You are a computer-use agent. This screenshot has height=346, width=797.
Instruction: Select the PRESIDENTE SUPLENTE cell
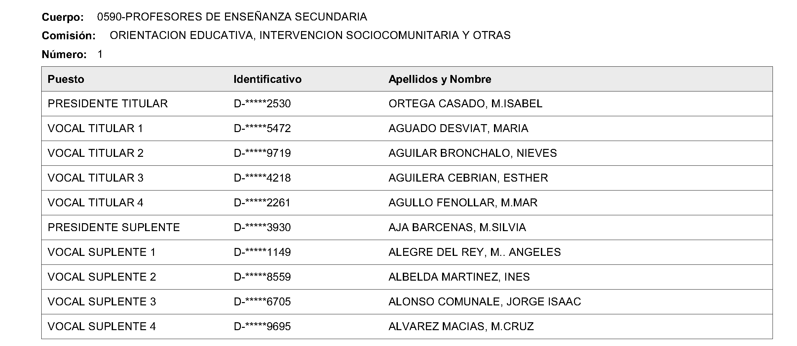click(114, 227)
